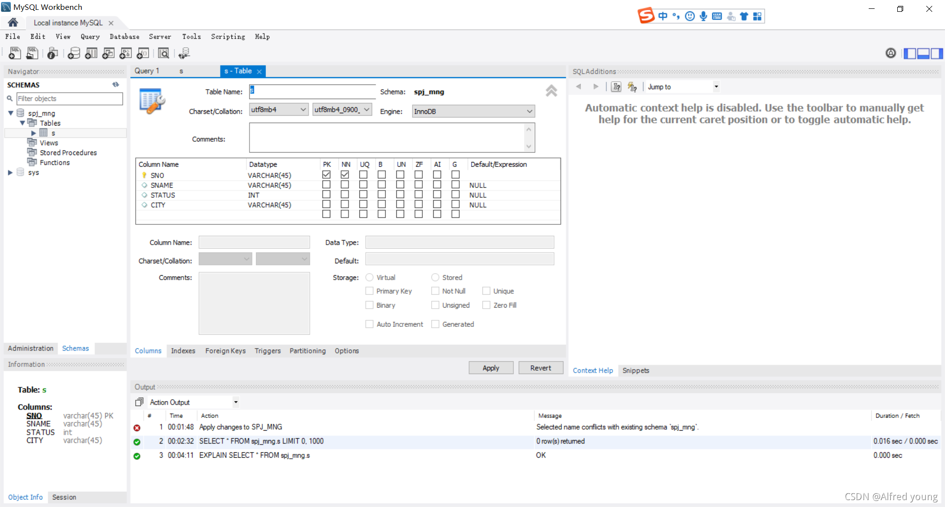Image resolution: width=945 pixels, height=507 pixels.
Task: Click the Sogou voice input microphone
Action: pos(703,16)
